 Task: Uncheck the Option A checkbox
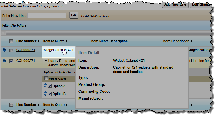(x=50, y=86)
